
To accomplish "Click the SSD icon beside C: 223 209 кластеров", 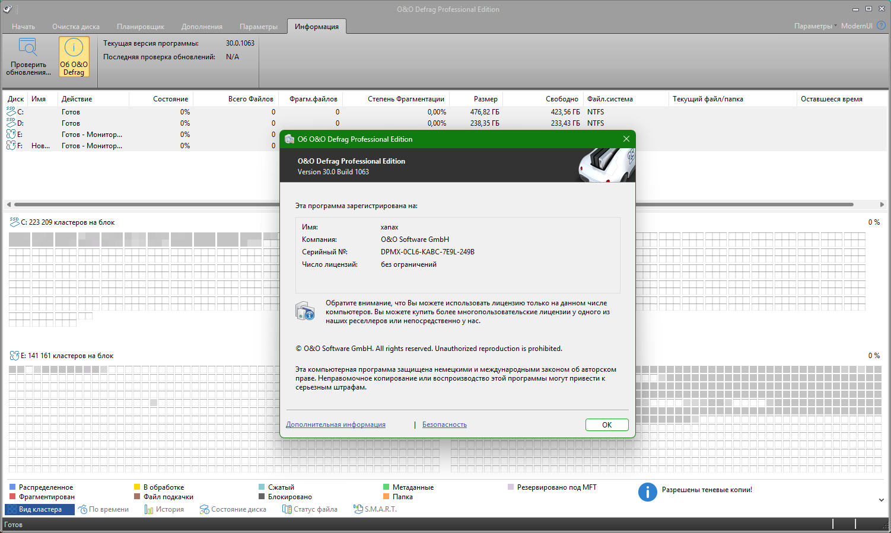I will (x=14, y=222).
